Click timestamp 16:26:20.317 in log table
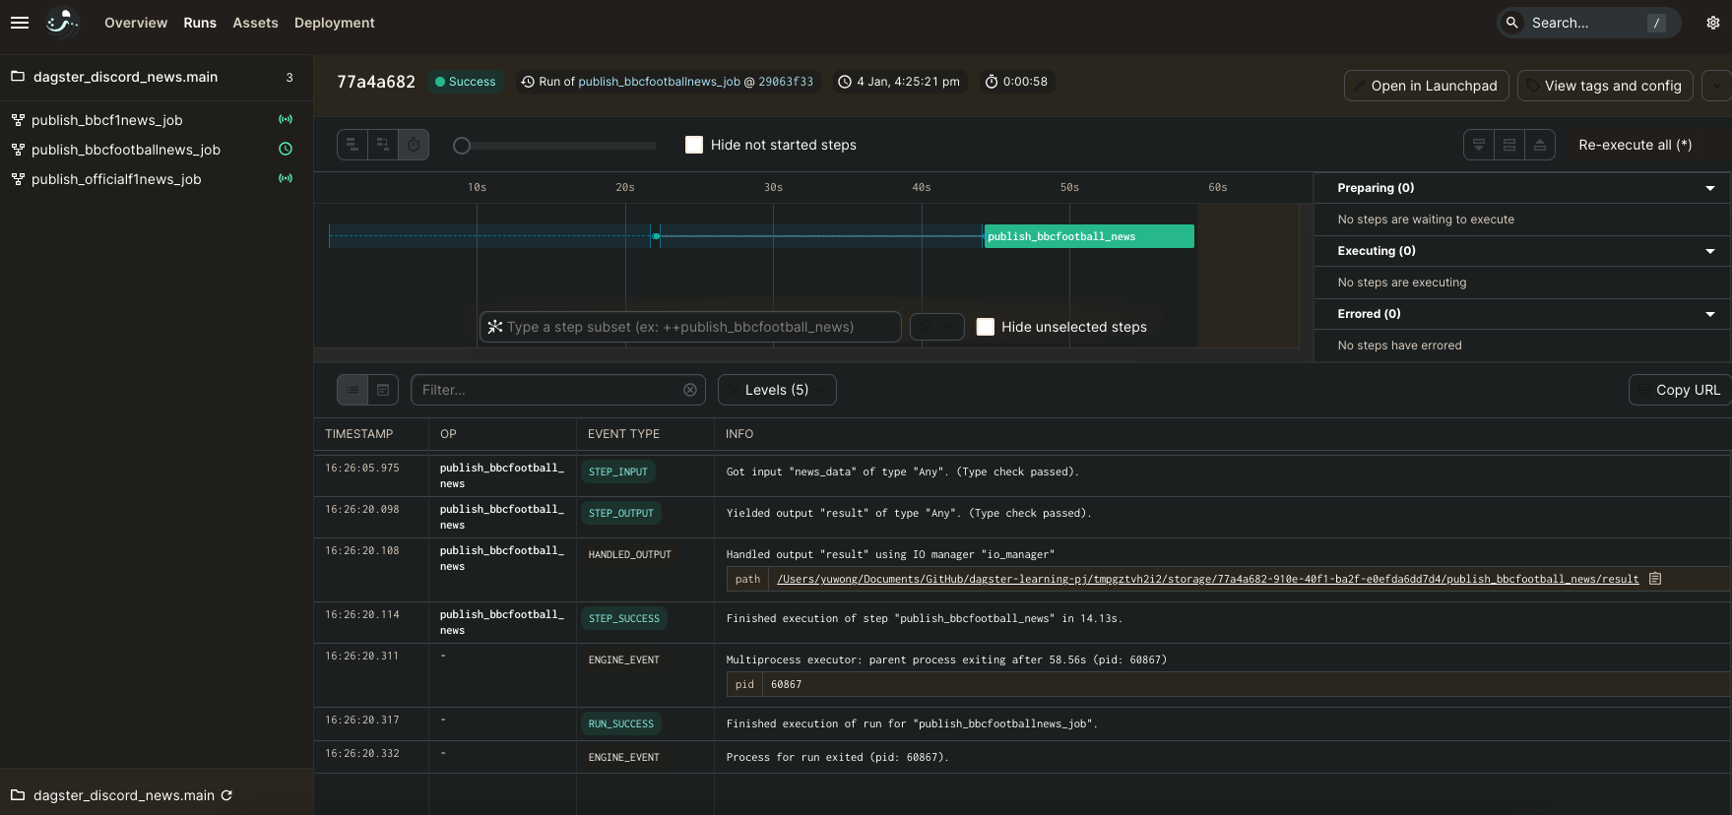The image size is (1732, 815). 362,720
